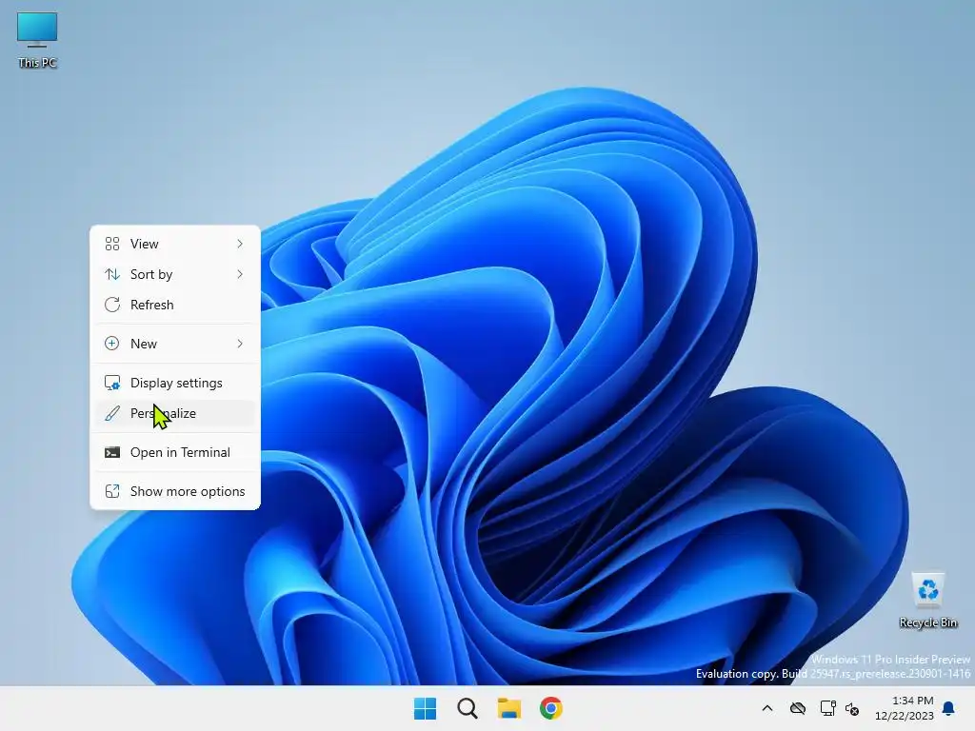Open taskbar Search magnifier
Screen dimensions: 975x731
(467, 708)
